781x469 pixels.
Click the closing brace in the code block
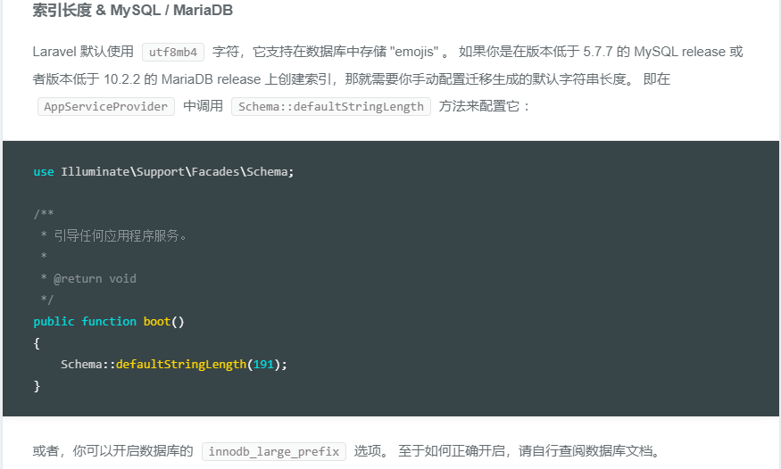tap(37, 386)
